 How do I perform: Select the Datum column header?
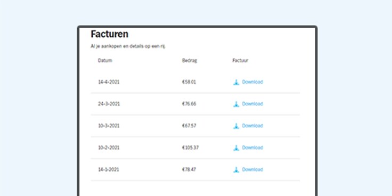tap(105, 61)
